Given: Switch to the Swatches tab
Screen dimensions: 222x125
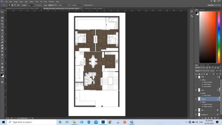Looking at the screenshot, I should (x=202, y=10).
